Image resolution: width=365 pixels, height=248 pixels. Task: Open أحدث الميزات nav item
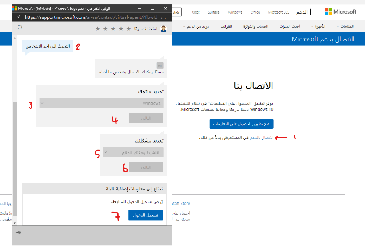click(290, 27)
